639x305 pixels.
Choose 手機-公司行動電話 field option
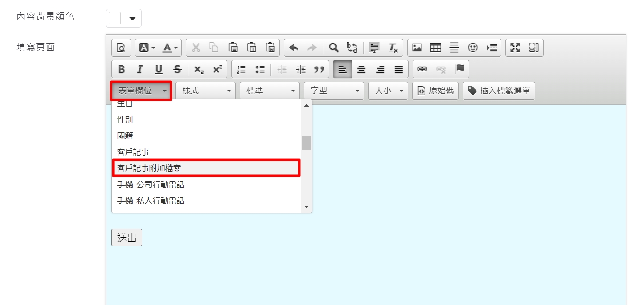(206, 185)
